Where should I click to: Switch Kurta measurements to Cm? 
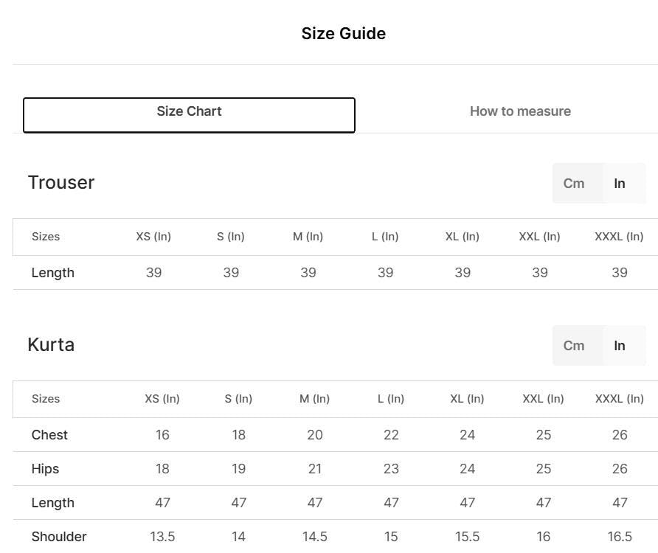click(574, 346)
